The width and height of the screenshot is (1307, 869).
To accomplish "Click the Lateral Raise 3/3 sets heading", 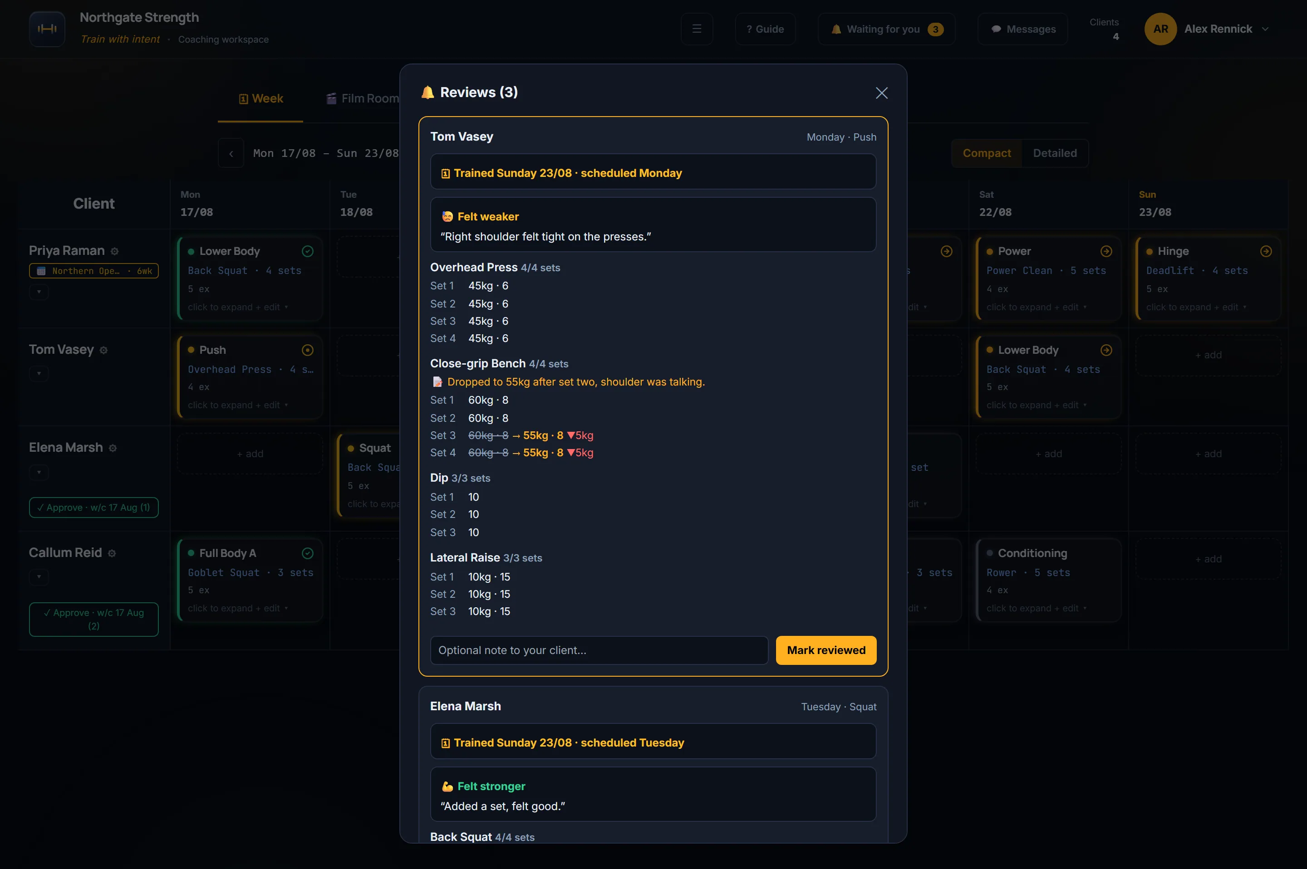I will tap(486, 558).
